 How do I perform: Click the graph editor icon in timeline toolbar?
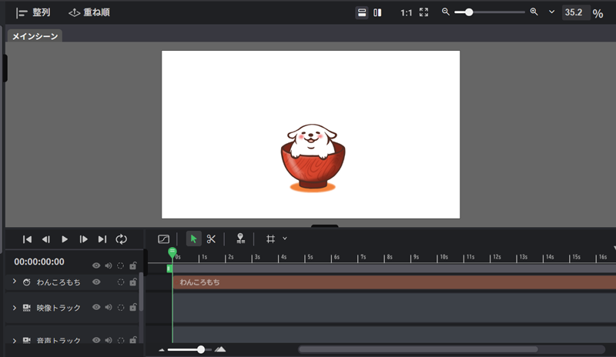click(x=163, y=239)
